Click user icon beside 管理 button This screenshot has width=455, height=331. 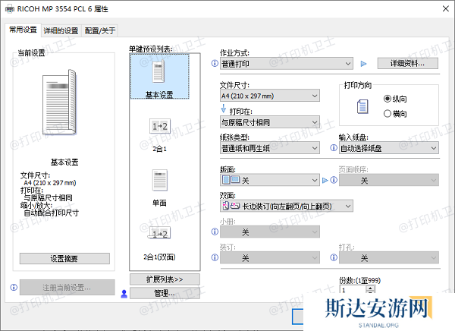tap(124, 294)
